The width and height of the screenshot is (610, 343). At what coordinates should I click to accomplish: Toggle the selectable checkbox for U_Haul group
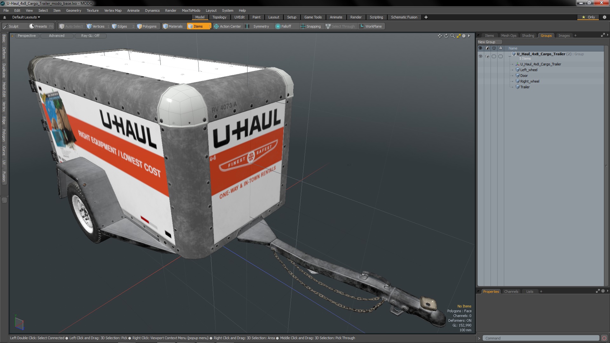click(x=494, y=56)
